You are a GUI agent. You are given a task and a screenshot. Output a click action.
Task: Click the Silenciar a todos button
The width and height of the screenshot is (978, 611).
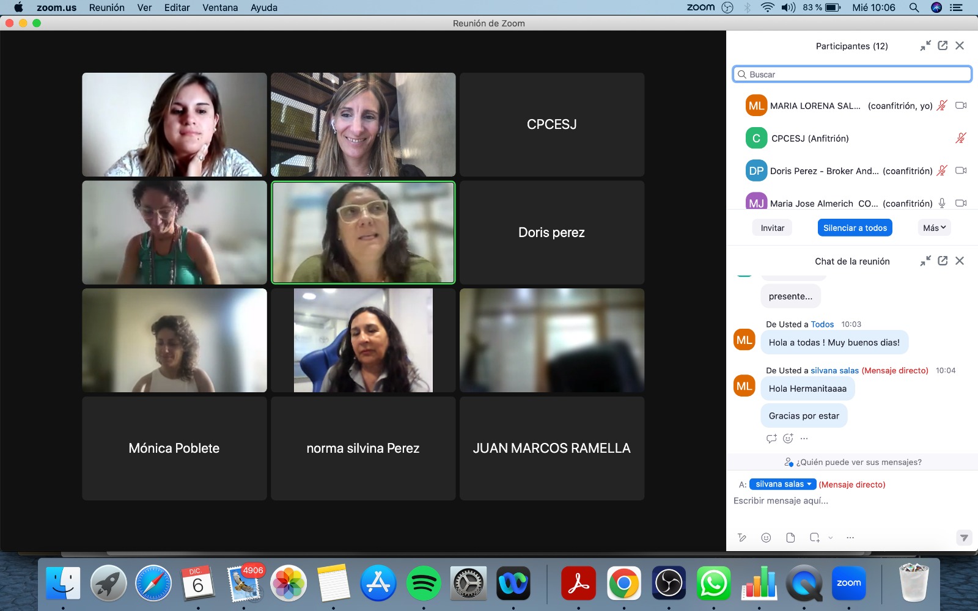[x=855, y=228]
